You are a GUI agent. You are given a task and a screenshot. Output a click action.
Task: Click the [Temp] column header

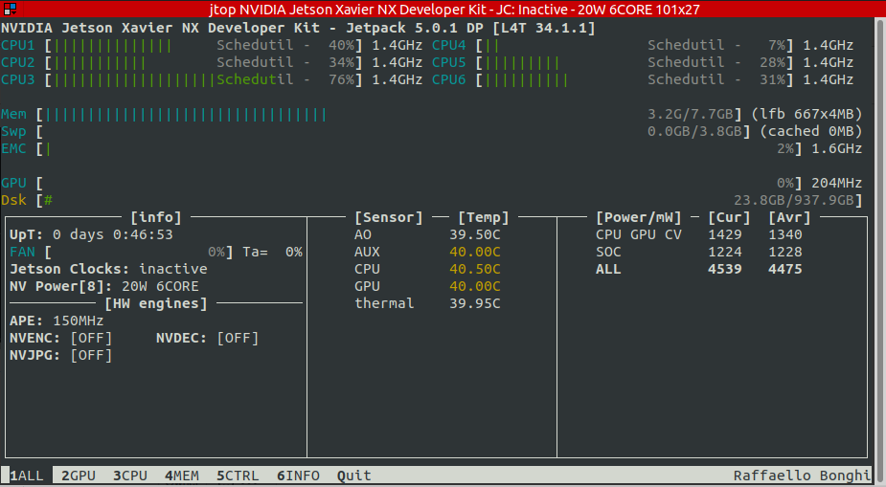tap(484, 217)
